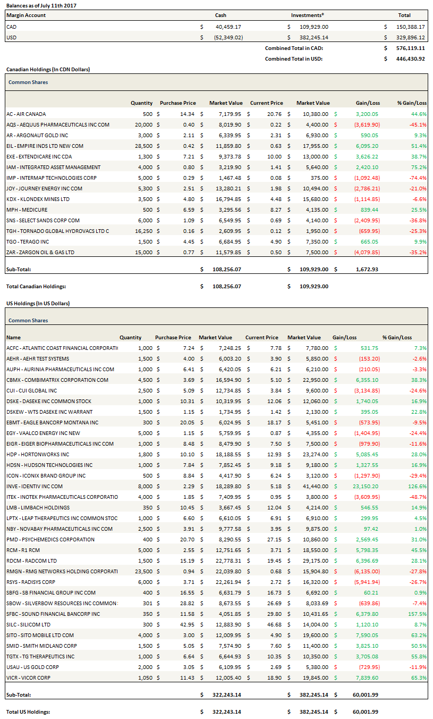Click the VICR - VICOR CORP row name
Viewport: 433px width, 719px height.
[27, 678]
